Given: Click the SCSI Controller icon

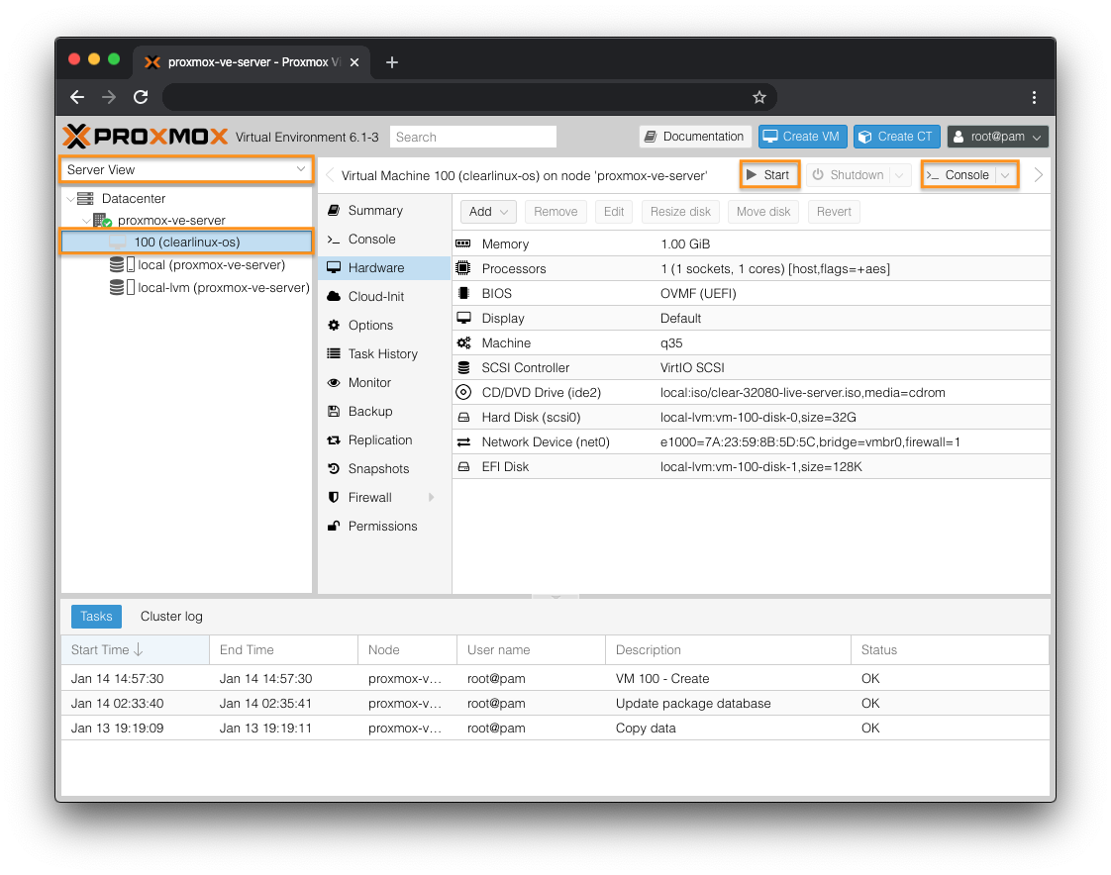Looking at the screenshot, I should click(x=463, y=367).
